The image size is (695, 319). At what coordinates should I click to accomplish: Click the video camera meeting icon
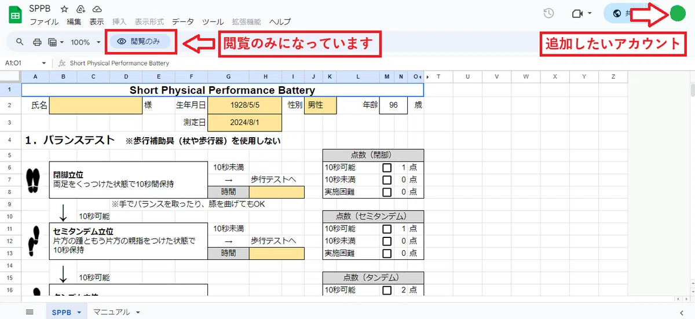coord(577,13)
